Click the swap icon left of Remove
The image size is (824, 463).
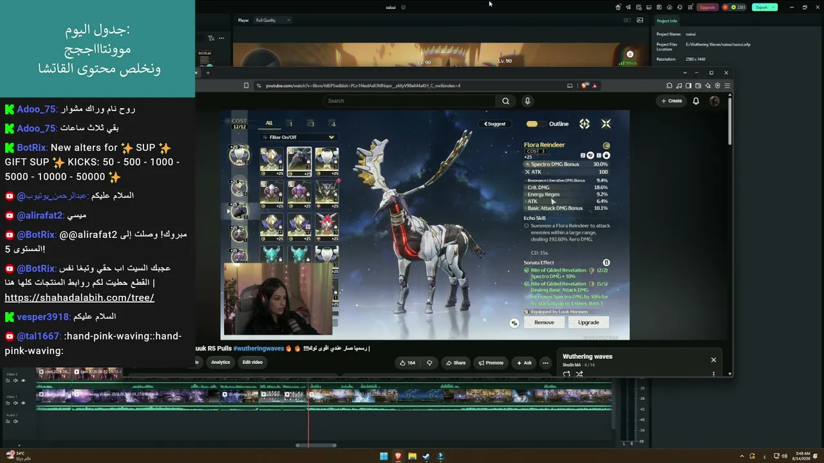514,323
